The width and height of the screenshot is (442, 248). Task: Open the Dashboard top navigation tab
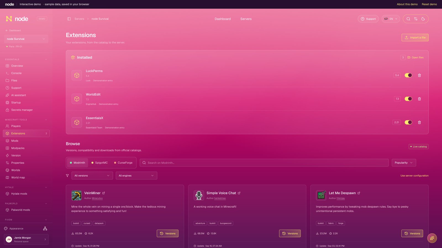[x=223, y=19]
